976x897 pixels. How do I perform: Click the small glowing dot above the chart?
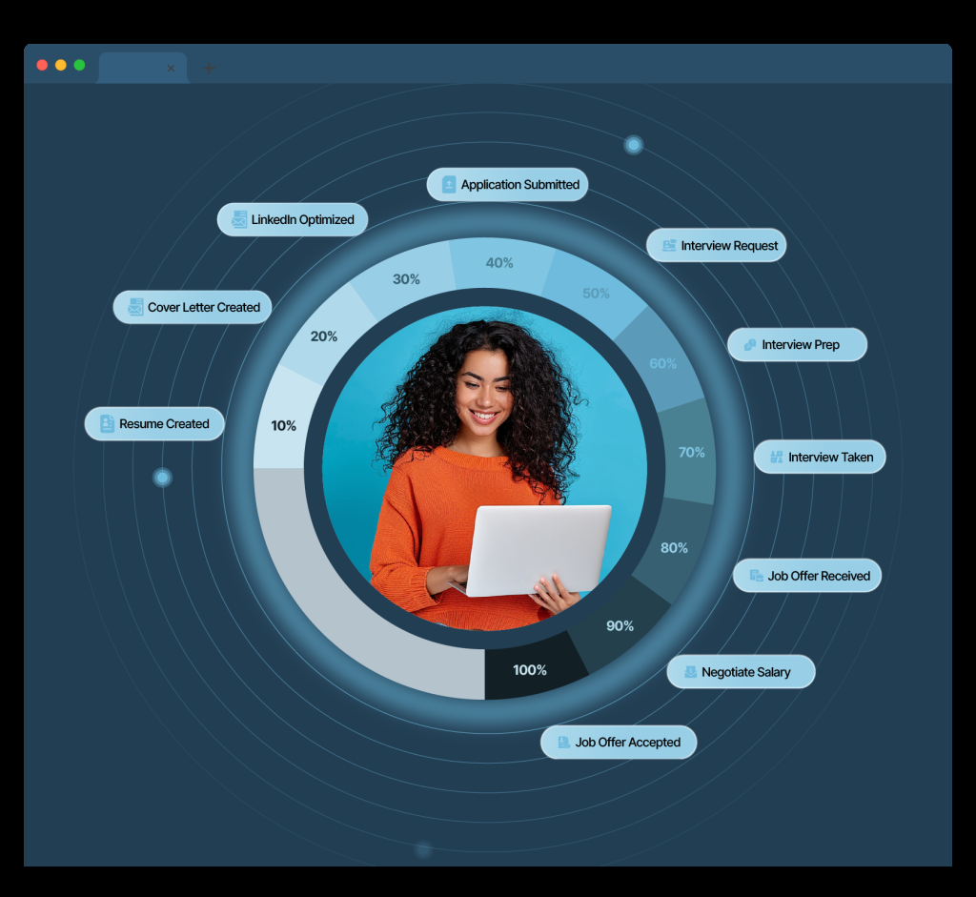[634, 144]
